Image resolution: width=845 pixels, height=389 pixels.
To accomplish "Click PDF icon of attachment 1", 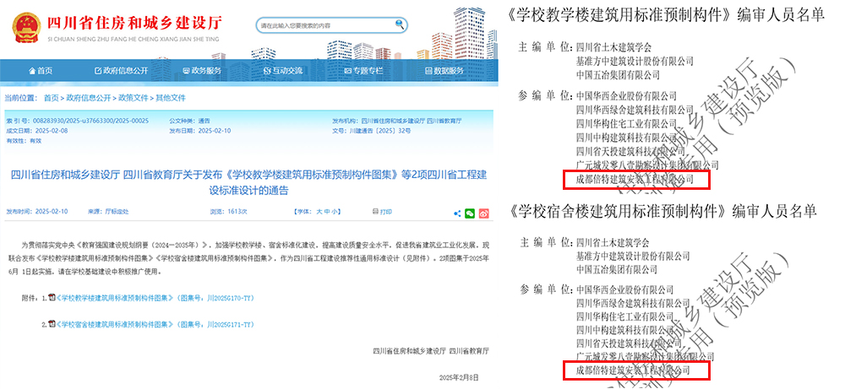I will pos(52,297).
